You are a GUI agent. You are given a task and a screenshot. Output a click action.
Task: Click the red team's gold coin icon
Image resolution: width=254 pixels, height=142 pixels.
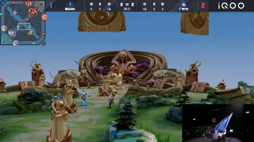[x=145, y=4]
